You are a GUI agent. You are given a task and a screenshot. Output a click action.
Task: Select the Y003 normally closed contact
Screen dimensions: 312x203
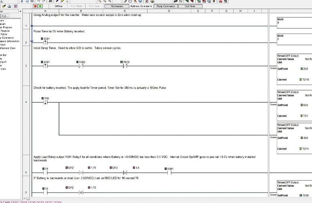[125, 66]
